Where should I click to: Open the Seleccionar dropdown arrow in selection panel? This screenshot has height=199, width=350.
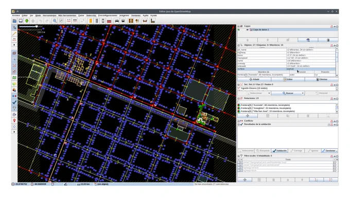point(269,93)
